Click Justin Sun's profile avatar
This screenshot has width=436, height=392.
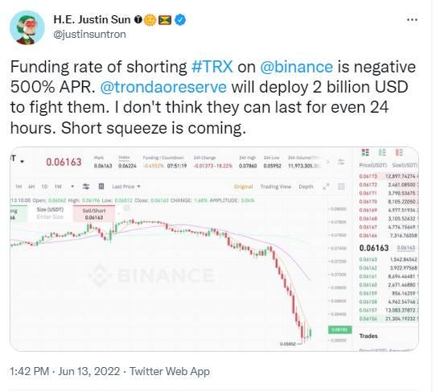[x=27, y=28]
